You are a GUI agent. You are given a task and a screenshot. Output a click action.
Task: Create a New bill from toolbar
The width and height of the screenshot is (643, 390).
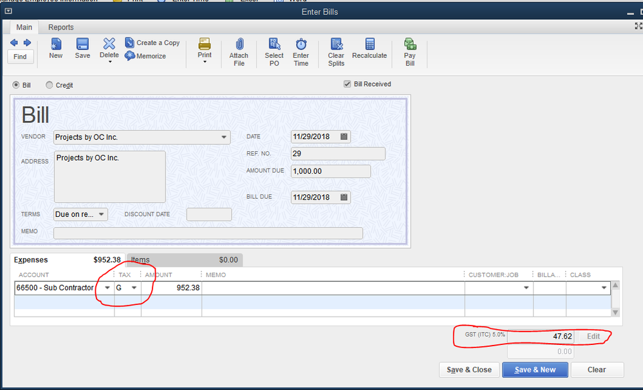pyautogui.click(x=56, y=48)
